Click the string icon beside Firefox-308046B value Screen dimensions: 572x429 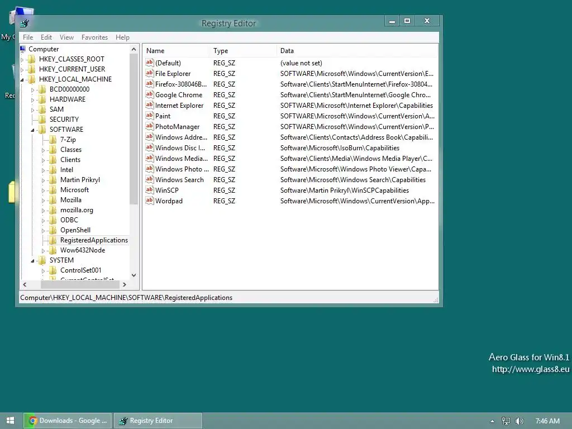tap(150, 84)
